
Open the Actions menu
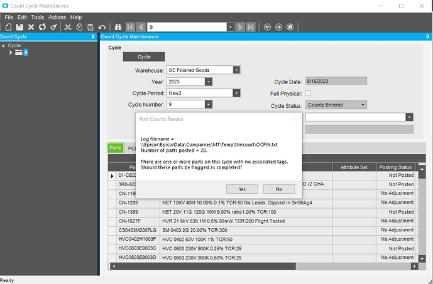(57, 17)
